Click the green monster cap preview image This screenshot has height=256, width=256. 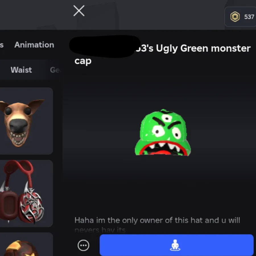(163, 132)
